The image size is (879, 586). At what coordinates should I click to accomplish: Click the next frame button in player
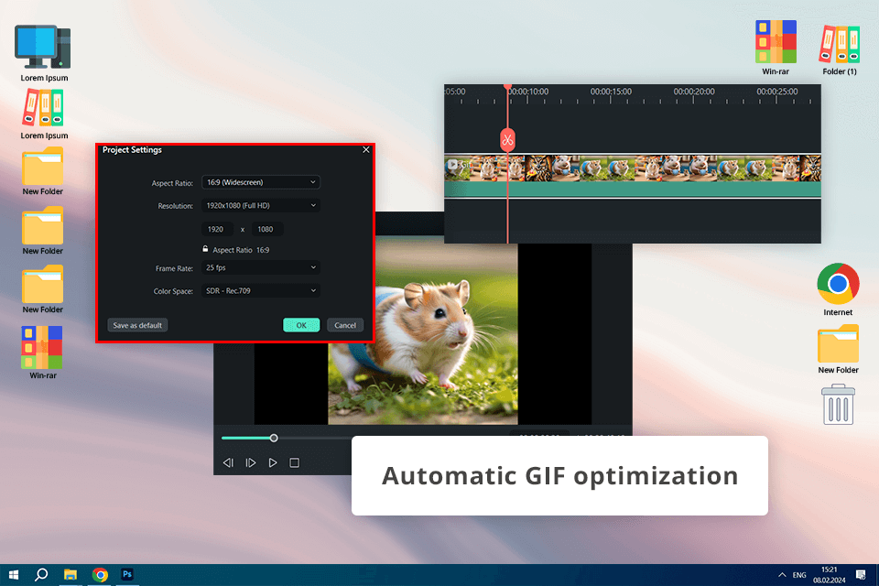pyautogui.click(x=251, y=462)
